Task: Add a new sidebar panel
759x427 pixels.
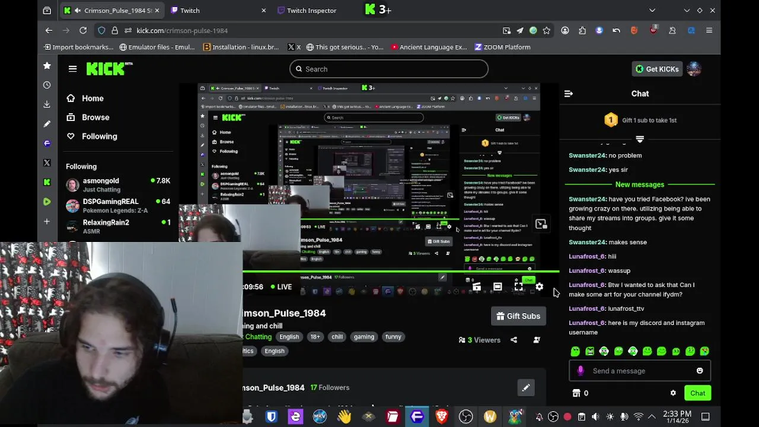Action: [47, 221]
